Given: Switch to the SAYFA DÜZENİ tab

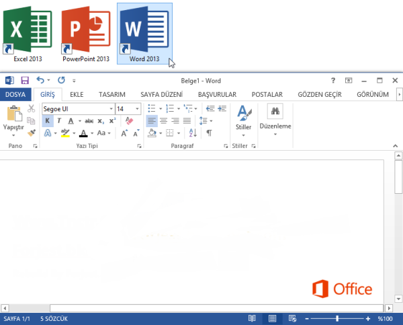Looking at the screenshot, I should tap(161, 94).
